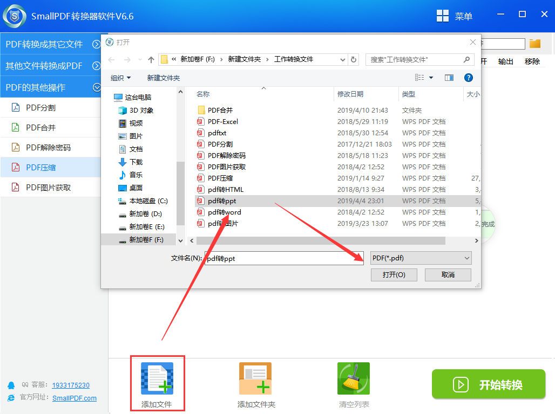The image size is (555, 414).
Task: Click QQ number 1933175230 link
Action: tap(71, 385)
